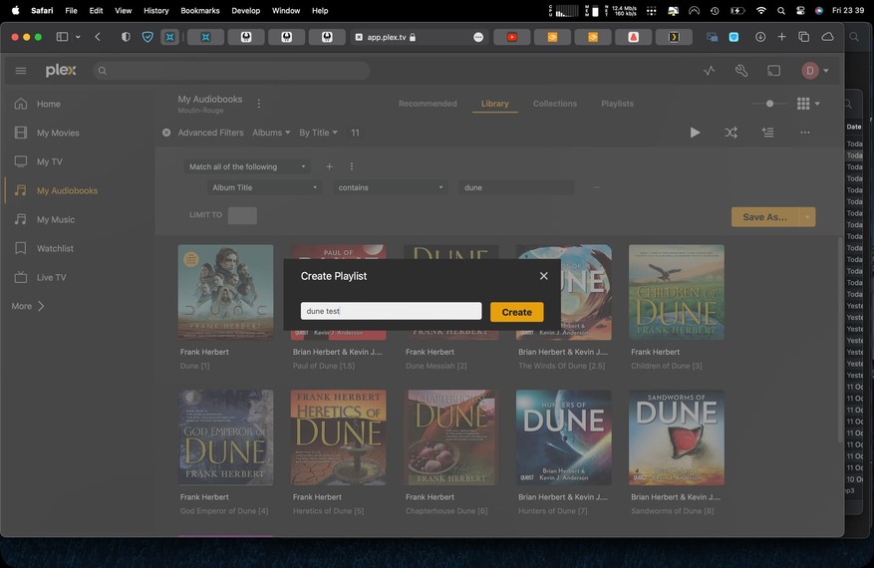Open the By Title sort dropdown

318,133
